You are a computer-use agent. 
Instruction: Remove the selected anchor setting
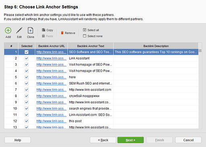point(68,33)
